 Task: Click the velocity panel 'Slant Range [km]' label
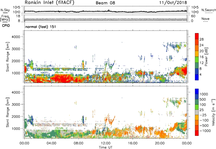pos(8,112)
